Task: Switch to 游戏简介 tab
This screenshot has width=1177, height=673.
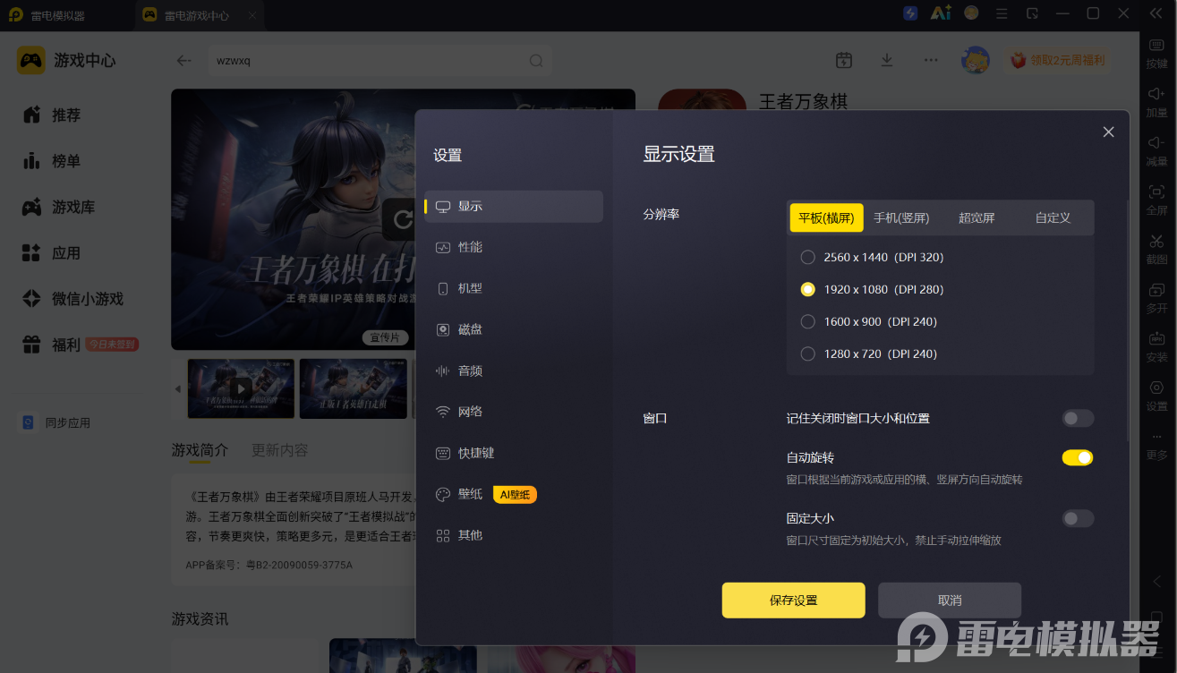Action: click(x=200, y=450)
